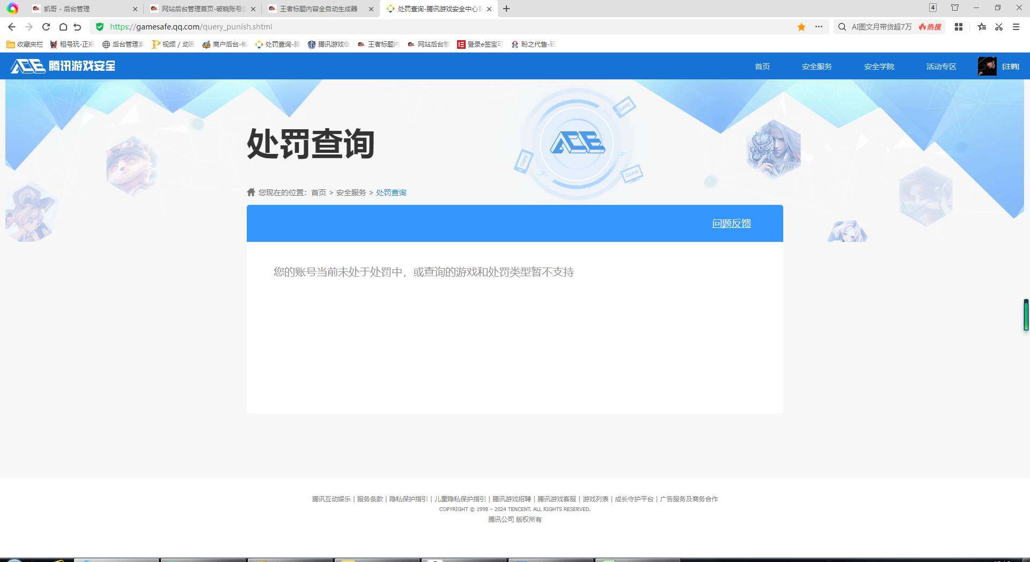The height and width of the screenshot is (562, 1030).
Task: Click the green site security shield
Action: coord(100,27)
